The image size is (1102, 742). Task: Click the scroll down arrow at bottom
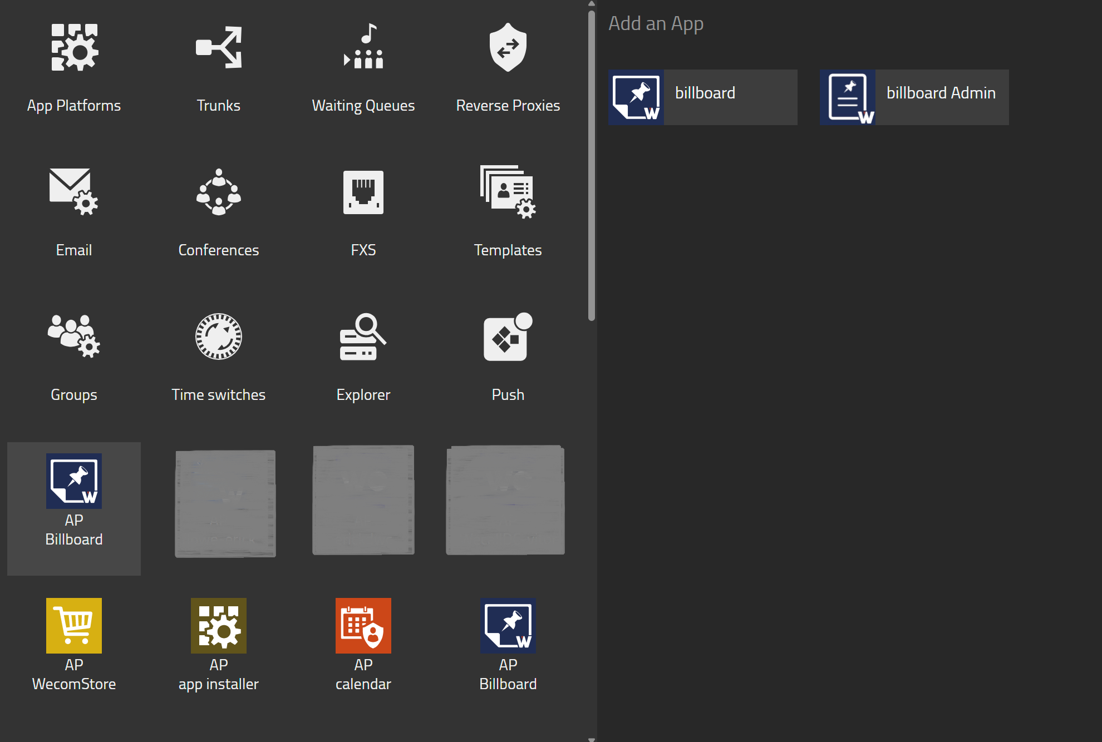click(x=591, y=739)
